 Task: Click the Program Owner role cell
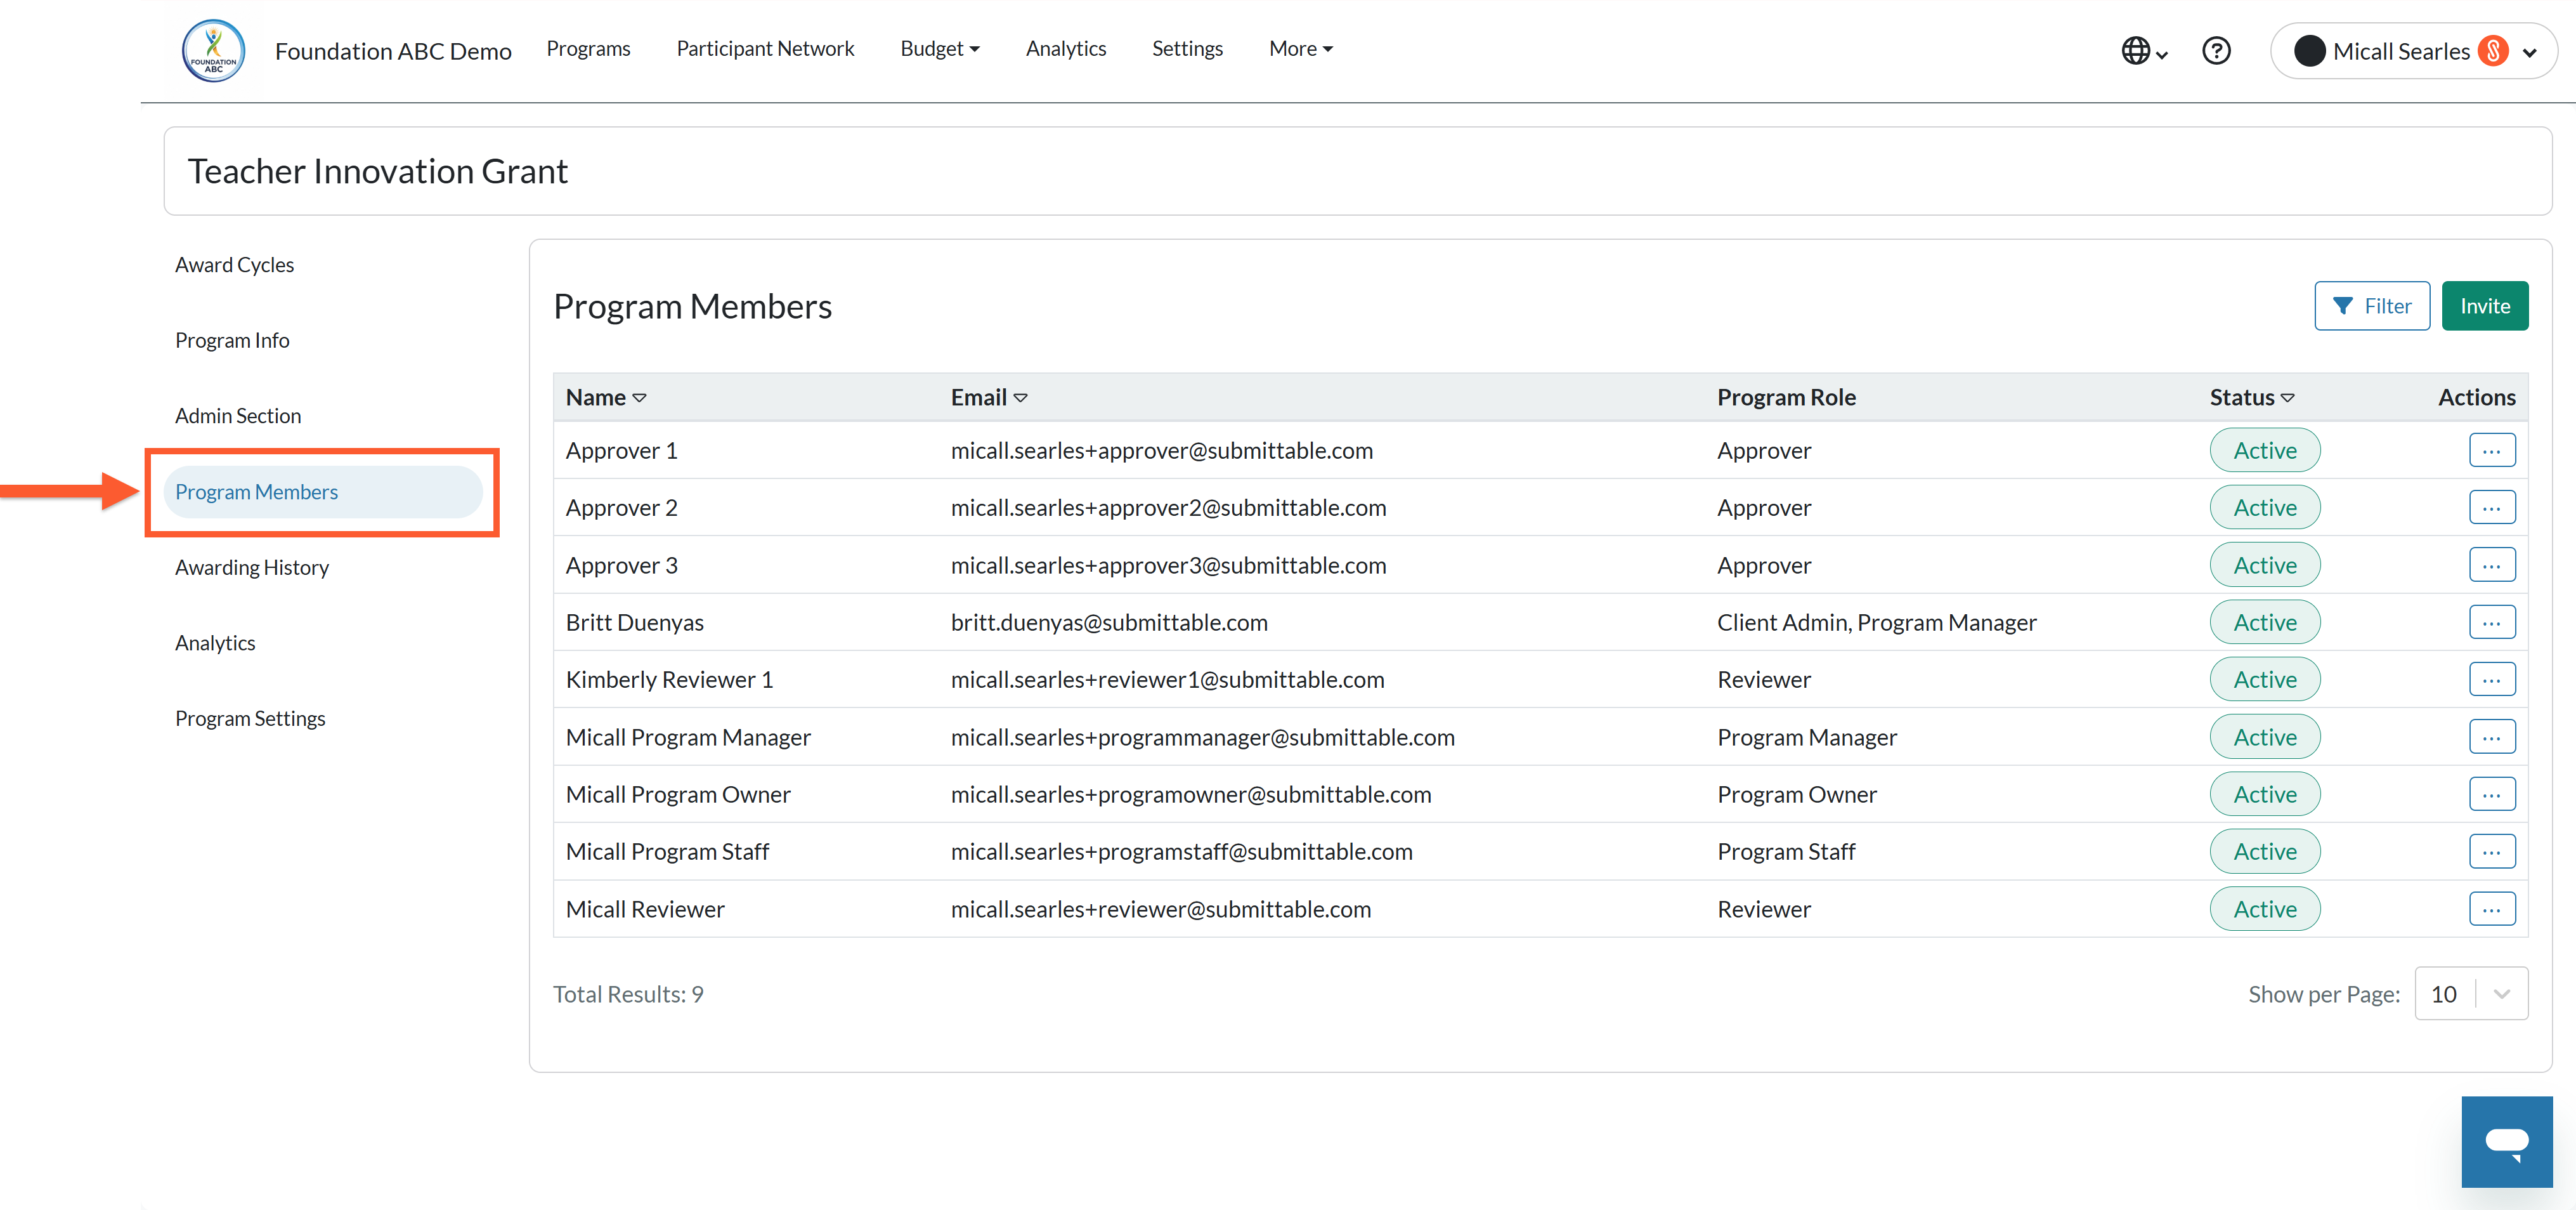pos(1796,794)
